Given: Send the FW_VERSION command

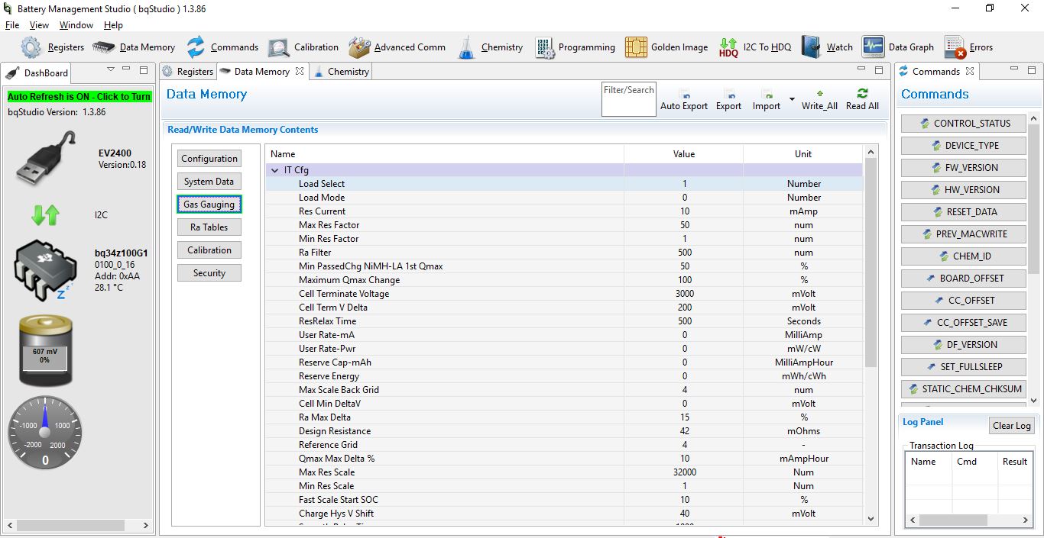Looking at the screenshot, I should pos(963,167).
